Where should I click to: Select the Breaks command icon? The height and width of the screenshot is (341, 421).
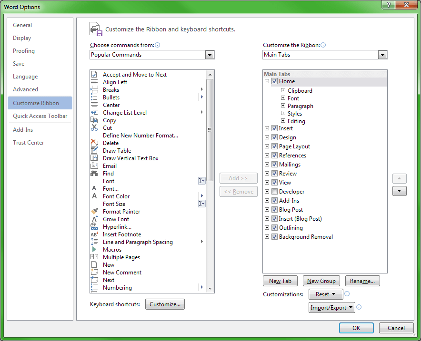(x=94, y=89)
